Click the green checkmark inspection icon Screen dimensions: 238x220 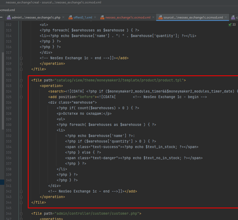pos(230,25)
